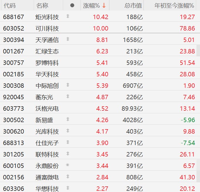This screenshot has height=192, width=200.
Task: Click the 1658亿 market cap cell
Action: coord(133,40)
